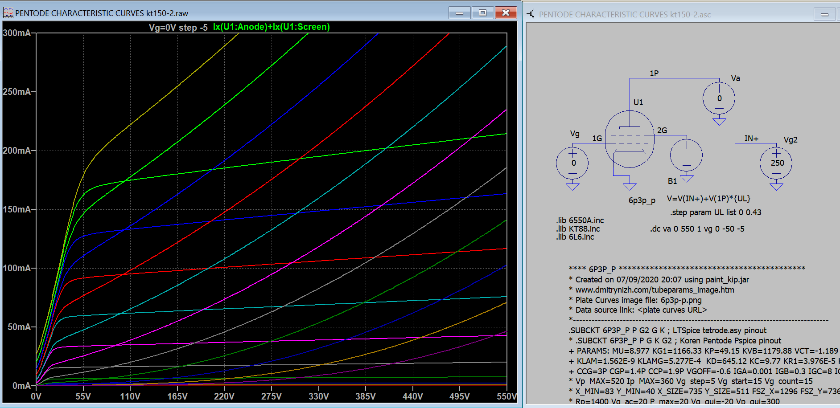This screenshot has height=408, width=840.
Task: Click the IN+ net label
Action: [x=751, y=139]
